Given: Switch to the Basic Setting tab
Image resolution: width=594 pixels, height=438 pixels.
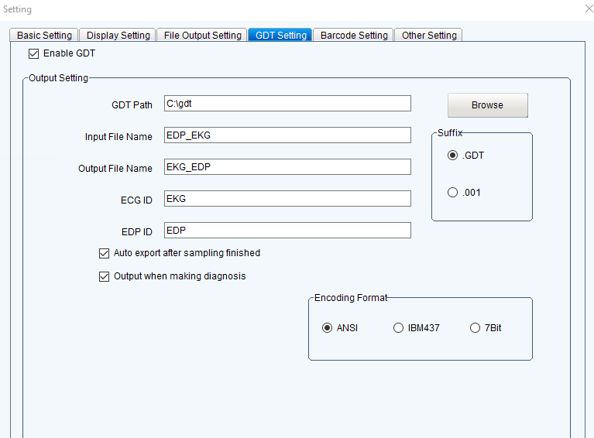Looking at the screenshot, I should 44,36.
